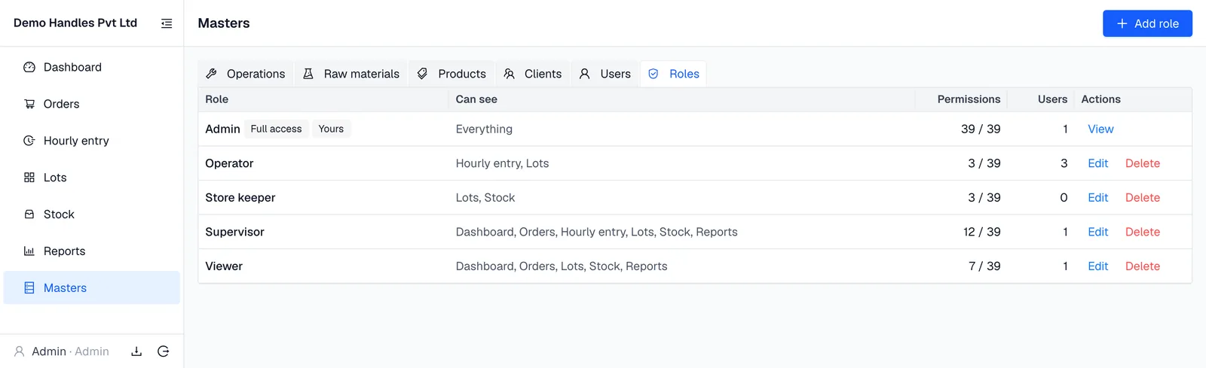The image size is (1206, 368).
Task: Click 'Lots, Stock' in Store keeper row
Action: pyautogui.click(x=485, y=198)
